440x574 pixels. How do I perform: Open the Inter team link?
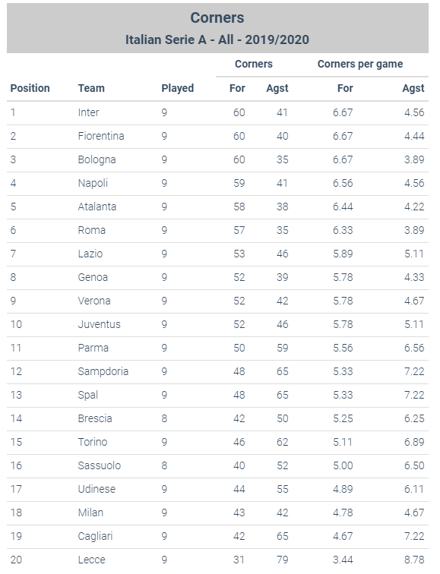[x=88, y=112]
